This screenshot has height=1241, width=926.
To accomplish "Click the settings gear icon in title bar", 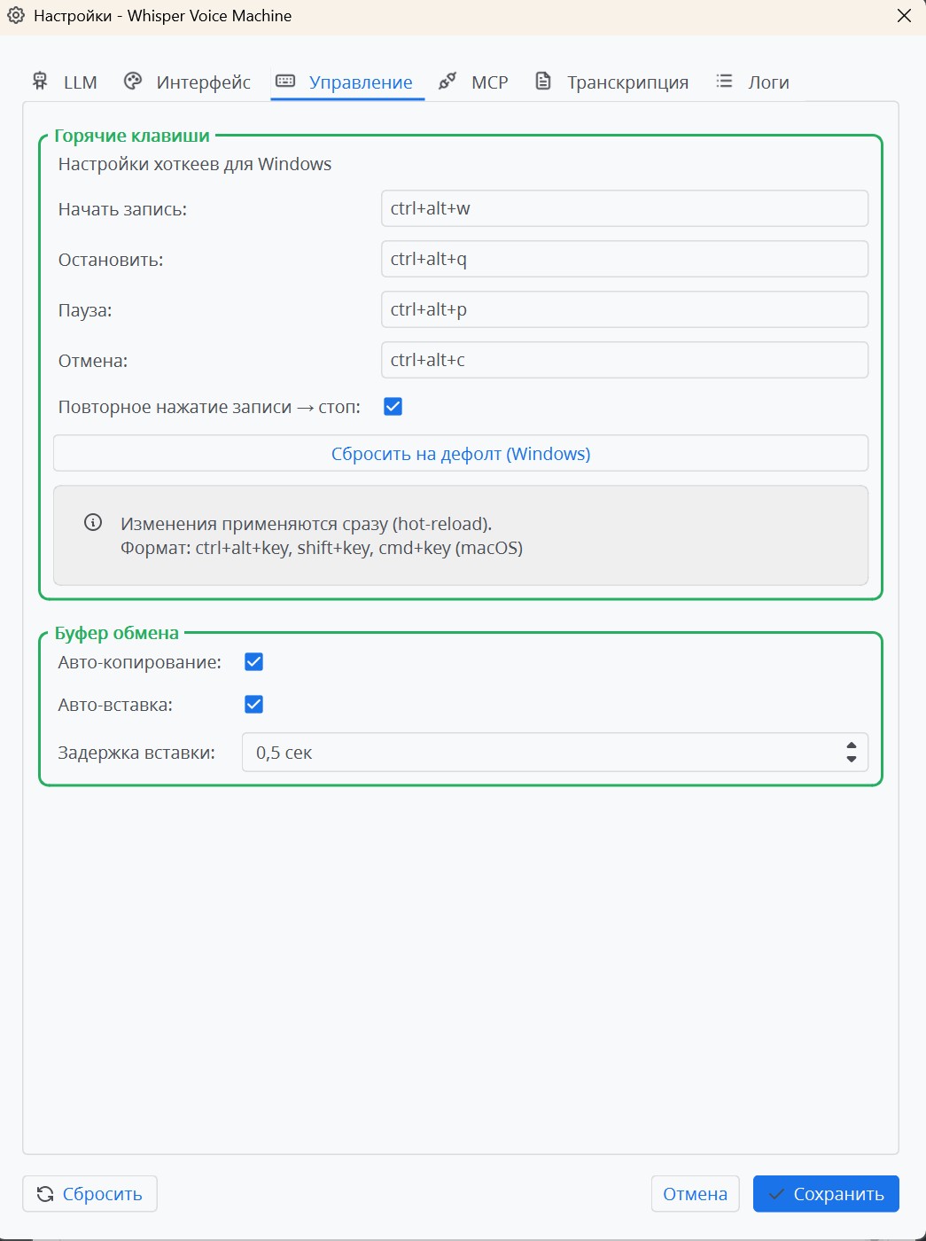I will [16, 16].
